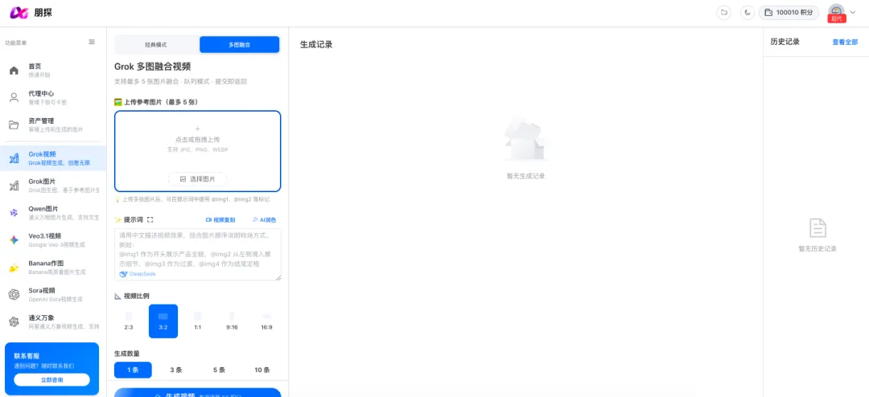The image size is (869, 397).
Task: Click the 资产管理 menu text
Action: [42, 121]
